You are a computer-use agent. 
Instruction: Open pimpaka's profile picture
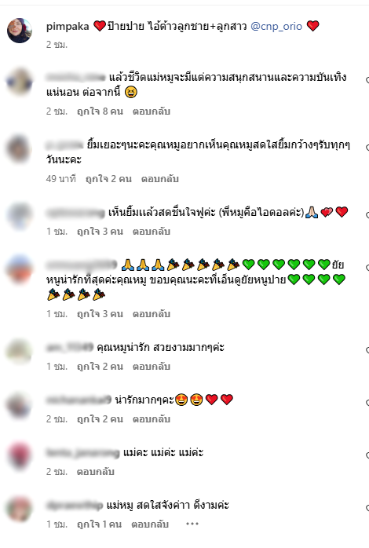click(x=20, y=31)
